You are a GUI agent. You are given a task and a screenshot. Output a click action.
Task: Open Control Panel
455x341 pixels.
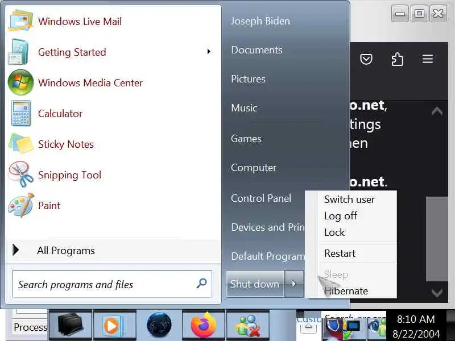click(x=261, y=198)
